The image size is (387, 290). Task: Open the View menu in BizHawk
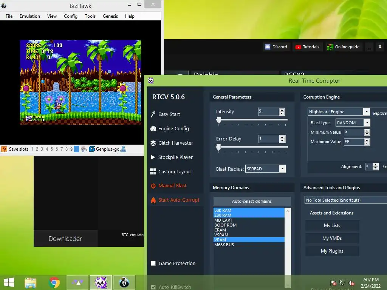coord(52,16)
